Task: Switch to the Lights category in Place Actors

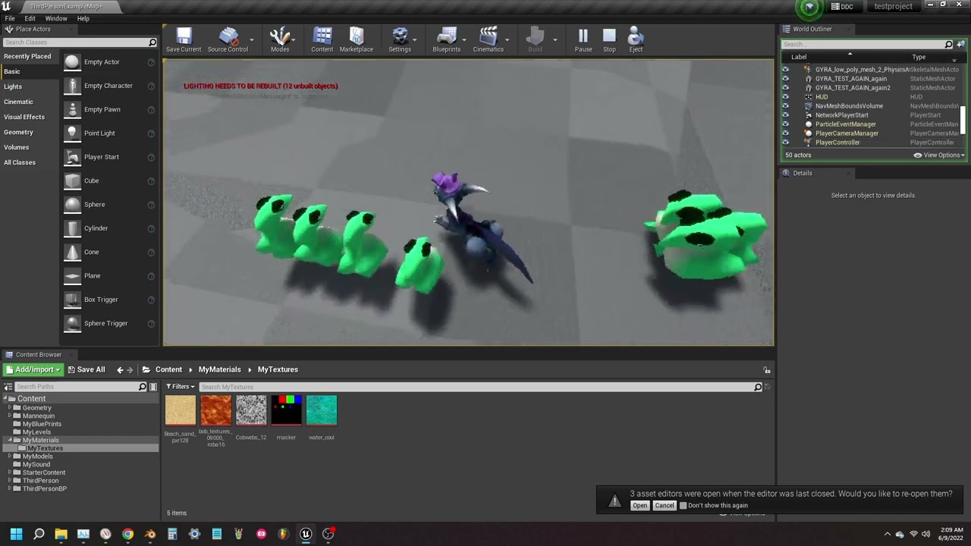Action: (x=13, y=86)
